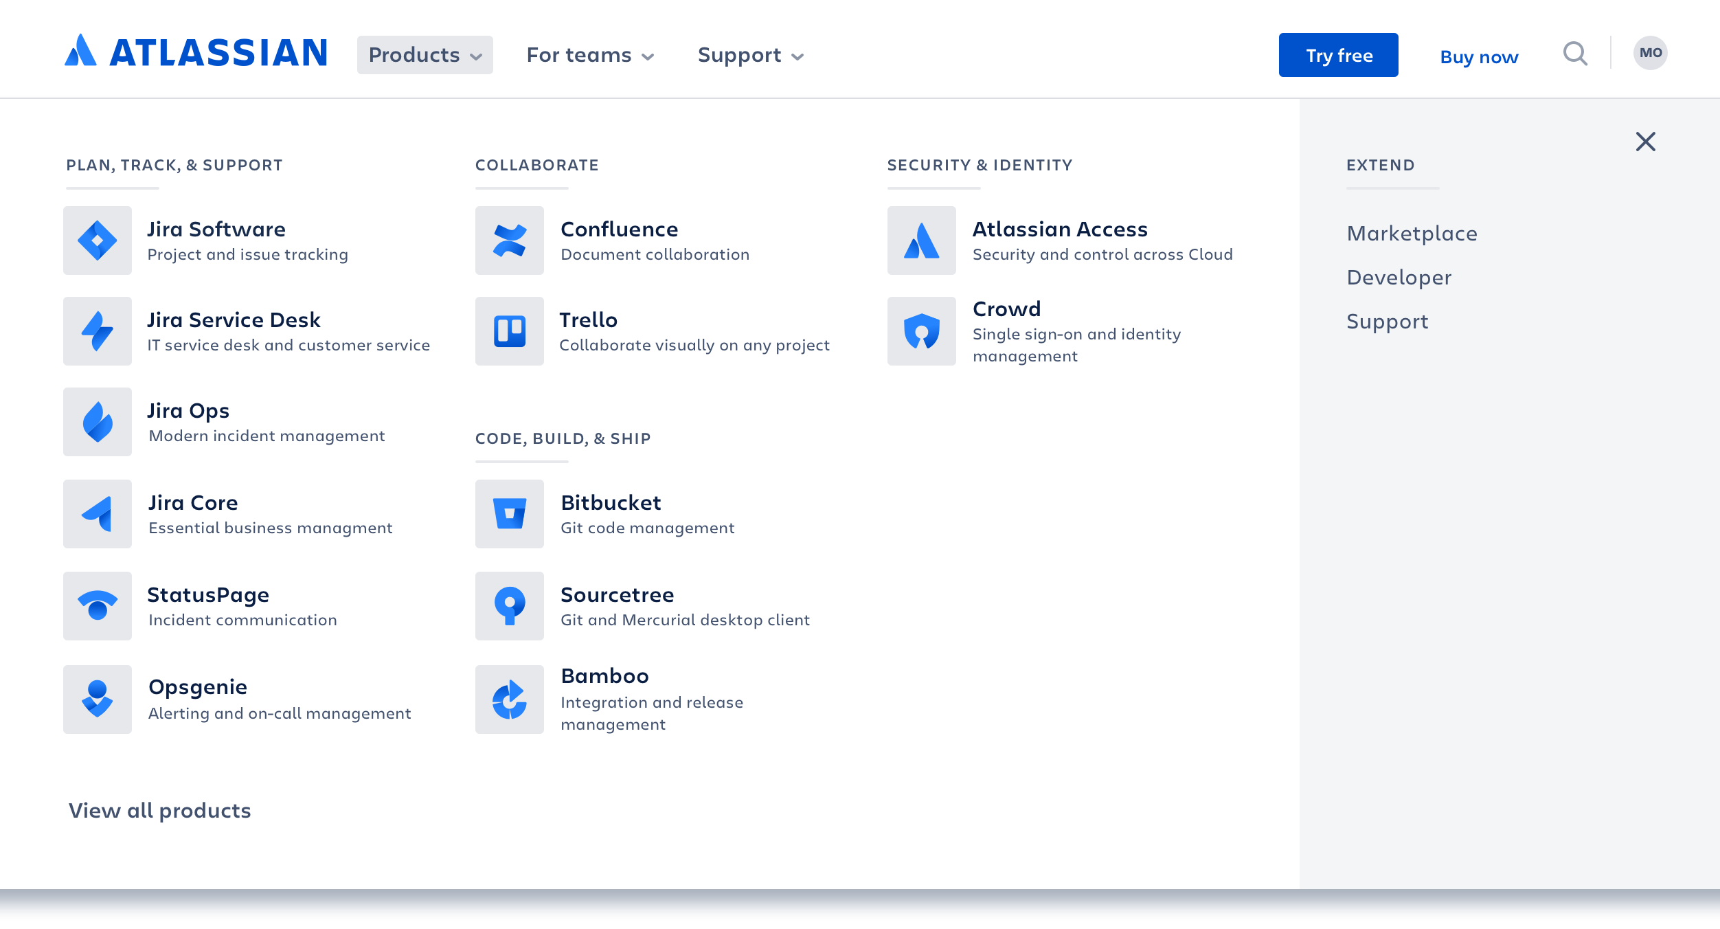Screen dimensions: 1720x929
Task: Click 'Project and issue tracking' description
Action: [x=248, y=255]
